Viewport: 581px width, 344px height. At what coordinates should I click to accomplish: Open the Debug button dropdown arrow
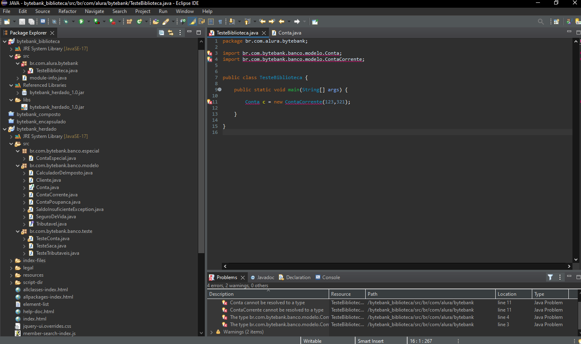pos(73,21)
